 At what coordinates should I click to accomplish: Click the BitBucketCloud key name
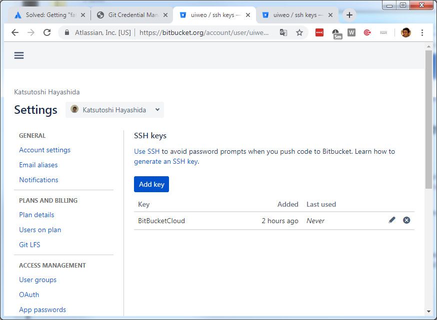coord(161,221)
